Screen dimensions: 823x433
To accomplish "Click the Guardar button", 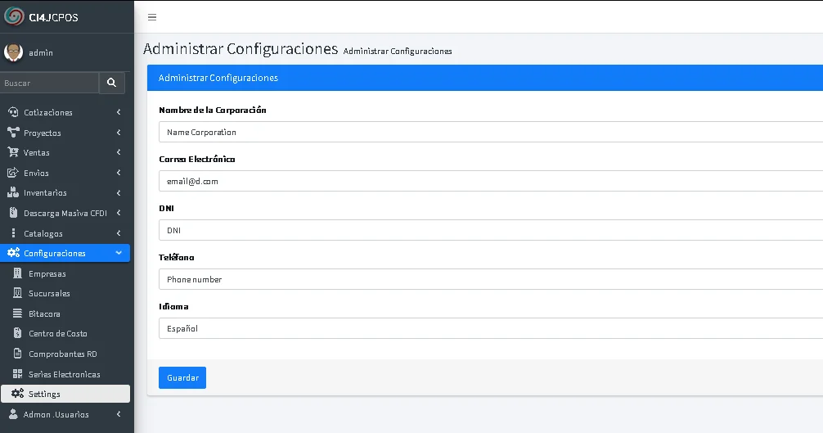I will pos(182,377).
